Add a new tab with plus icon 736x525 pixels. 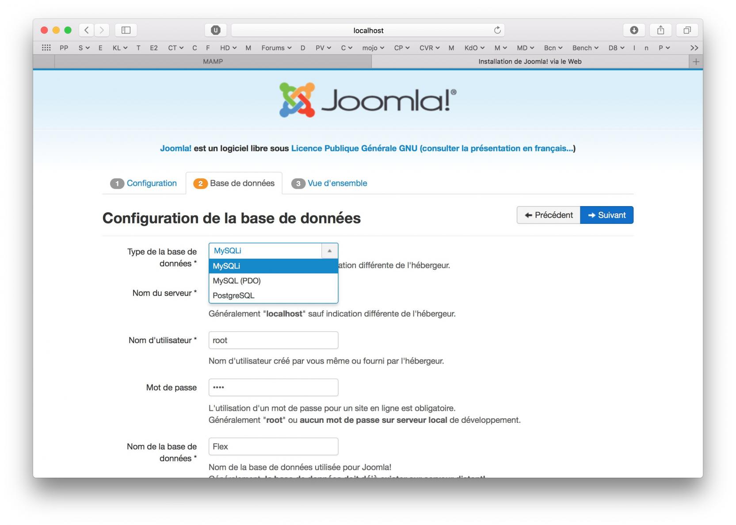[x=696, y=61]
